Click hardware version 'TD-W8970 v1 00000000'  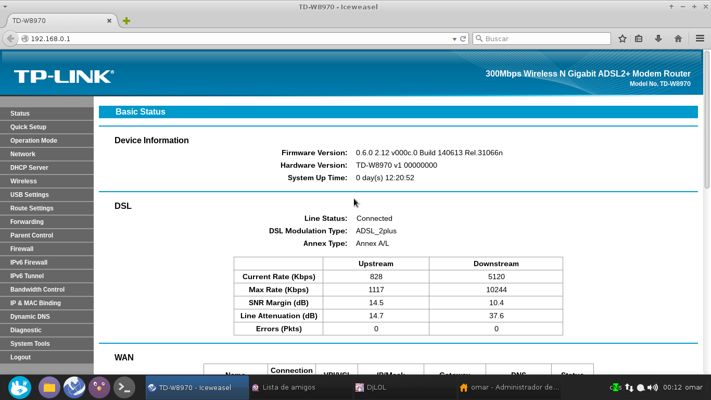(397, 165)
